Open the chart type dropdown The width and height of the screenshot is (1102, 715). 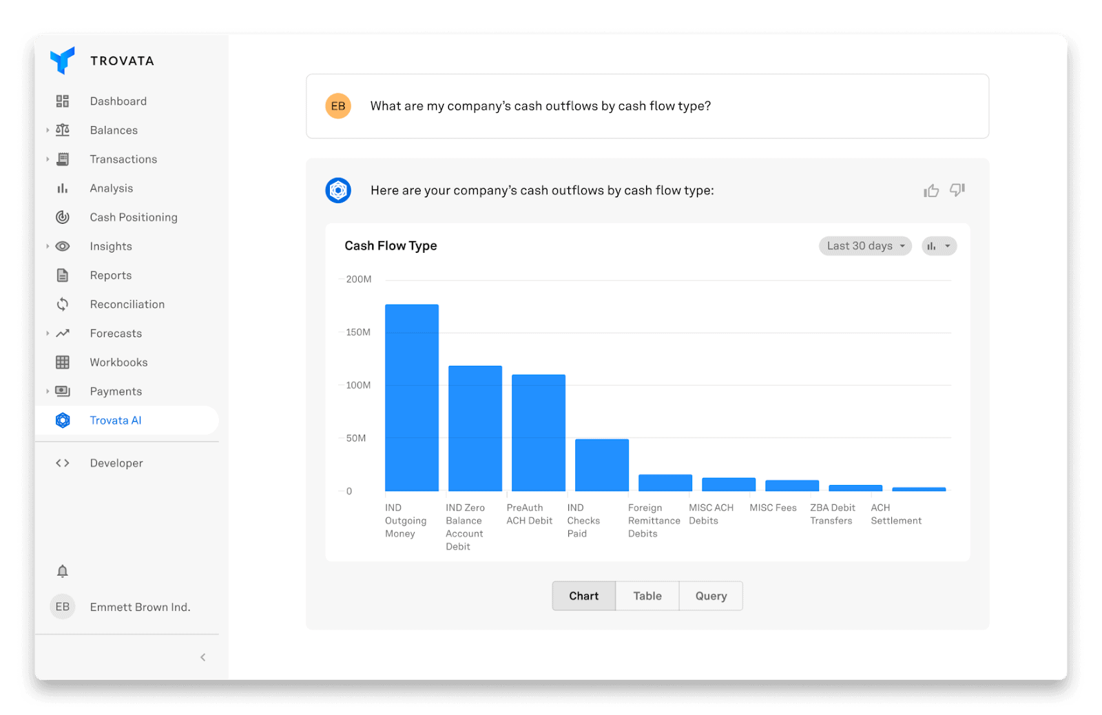click(939, 246)
